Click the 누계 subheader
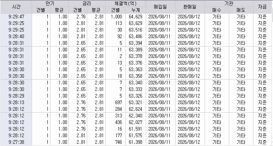This screenshot has width=273, height=146. pyautogui.click(x=136, y=10)
